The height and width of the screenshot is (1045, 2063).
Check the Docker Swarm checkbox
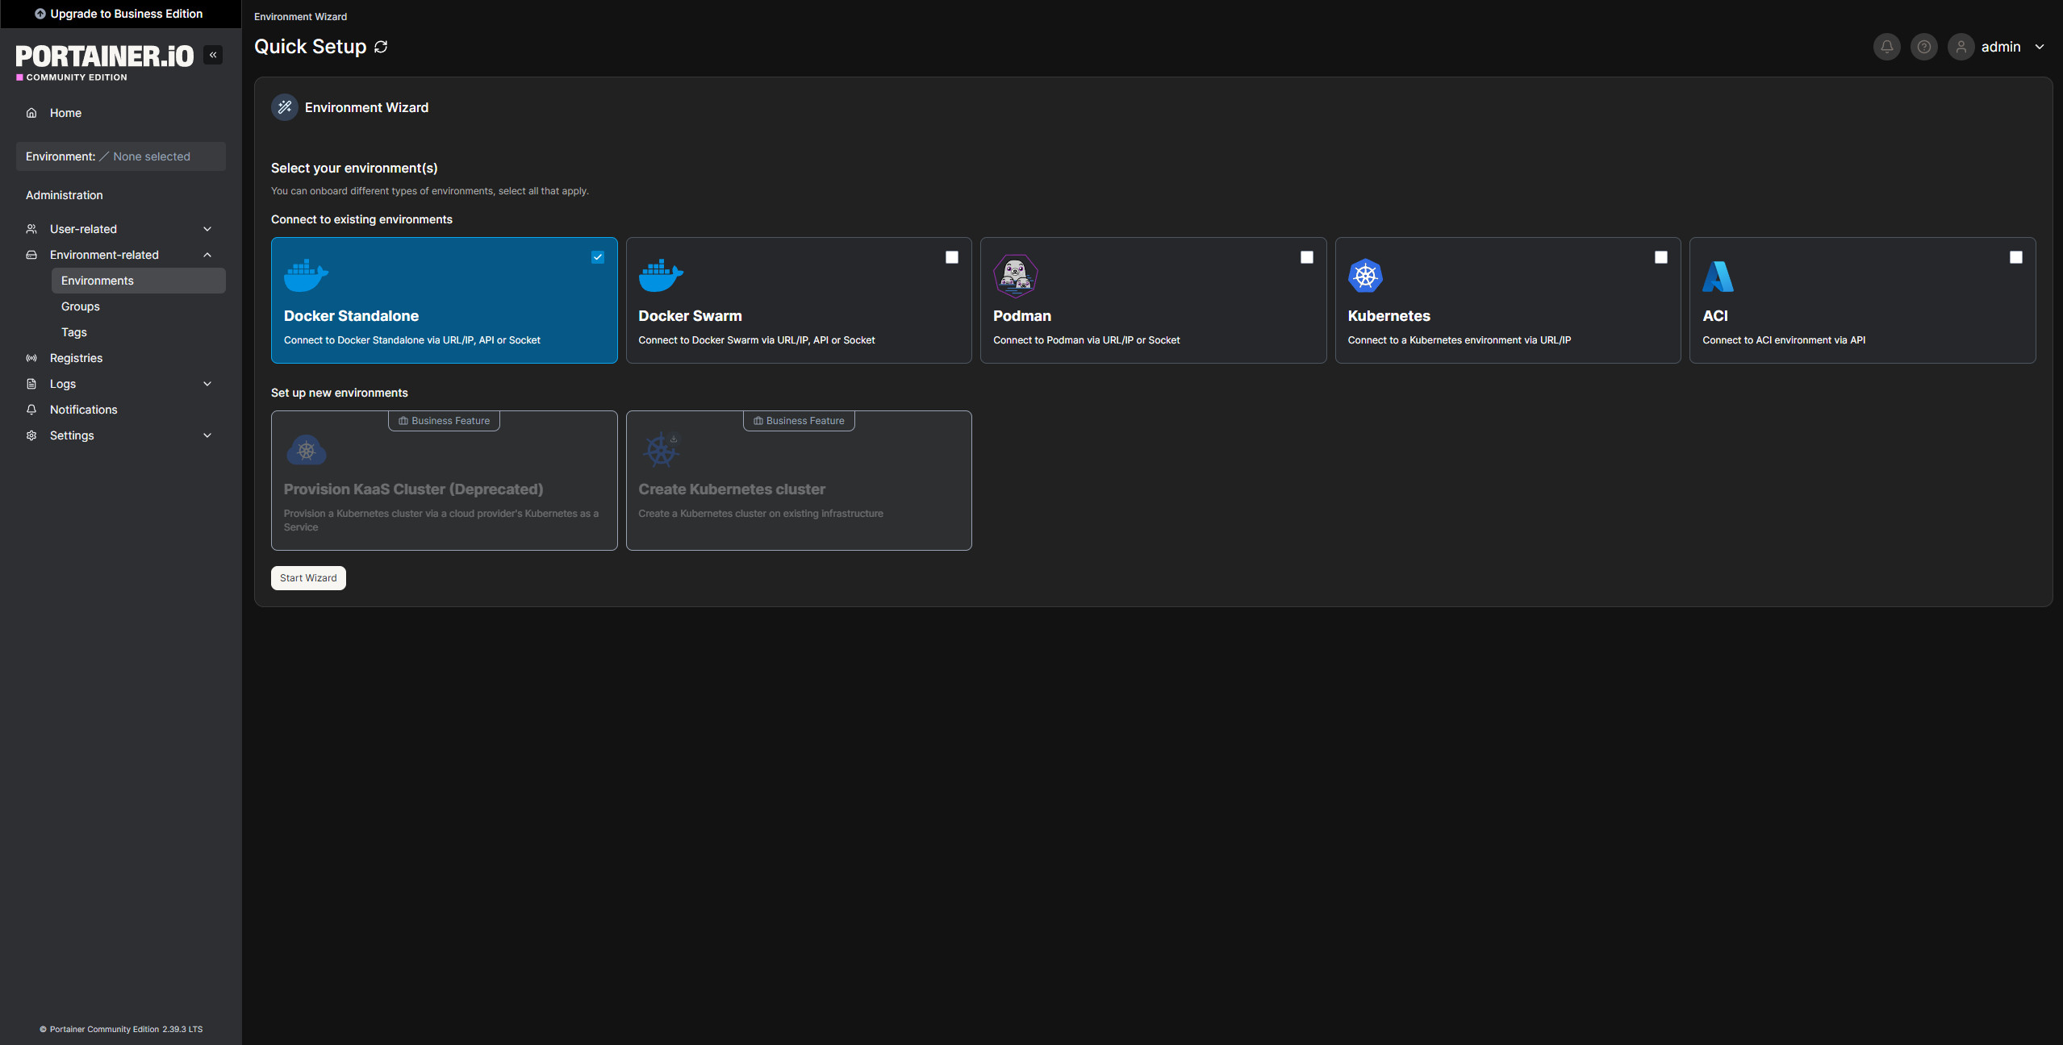(952, 257)
